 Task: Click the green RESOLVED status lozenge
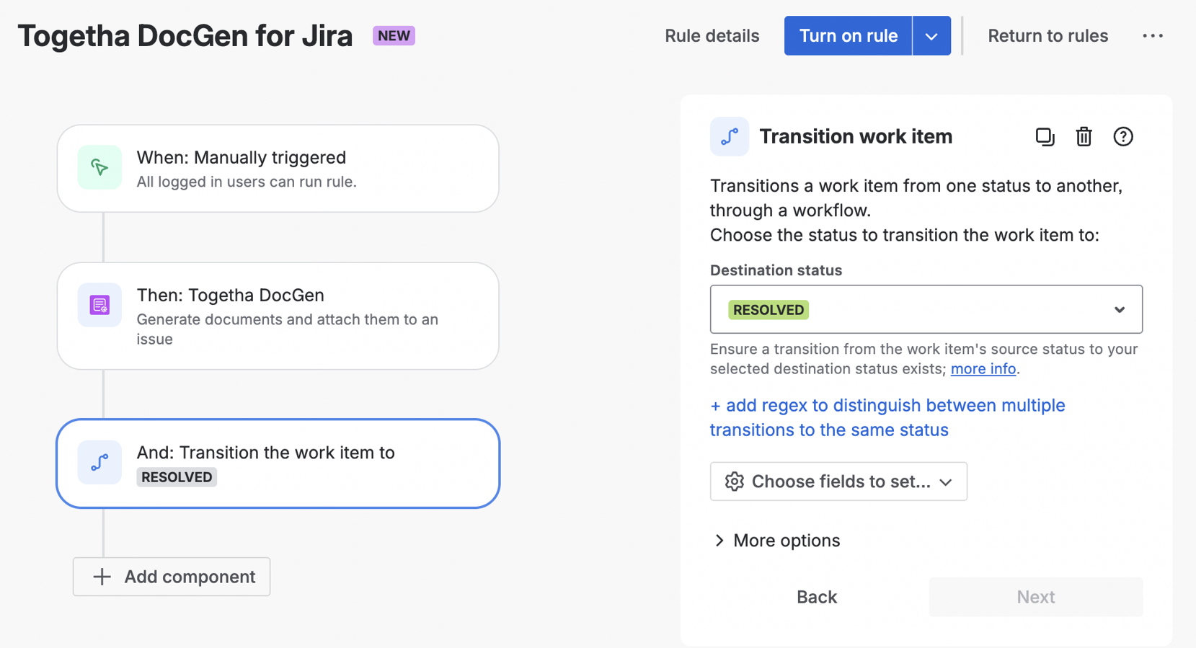click(768, 309)
